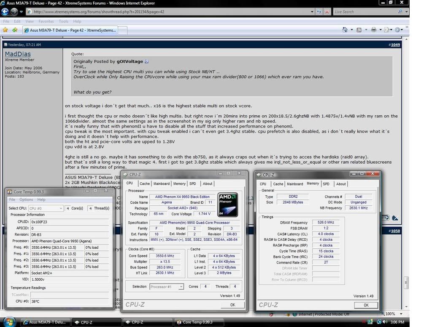
Task: Stop loading with the red X icon
Action: (x=327, y=12)
